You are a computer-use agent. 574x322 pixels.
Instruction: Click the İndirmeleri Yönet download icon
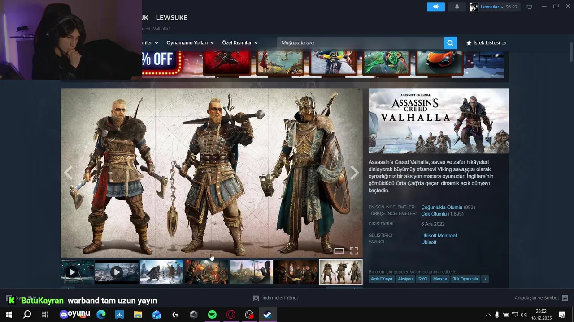click(256, 298)
